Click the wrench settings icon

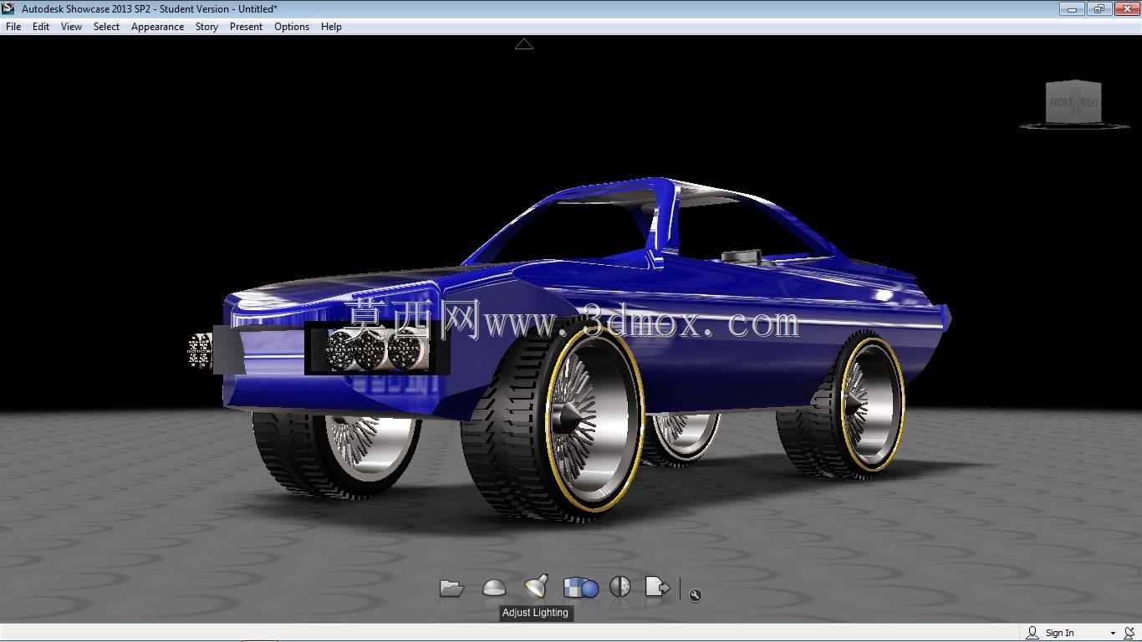695,594
